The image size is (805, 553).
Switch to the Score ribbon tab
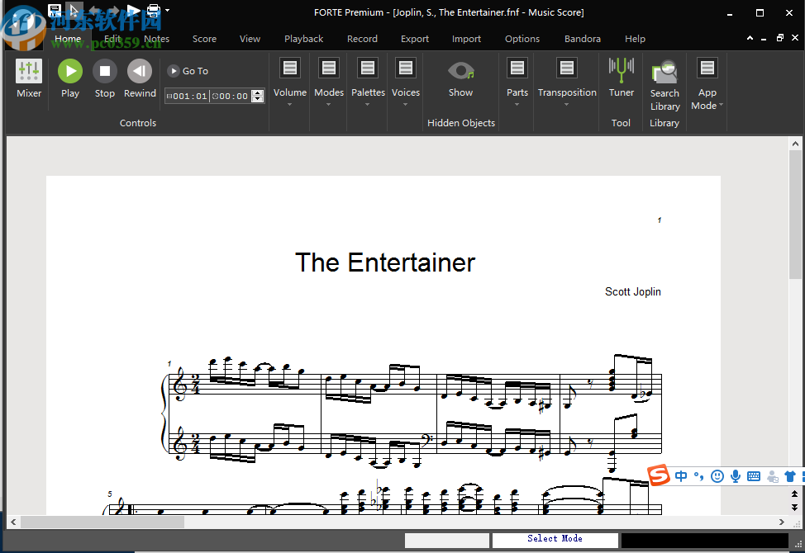click(x=204, y=39)
